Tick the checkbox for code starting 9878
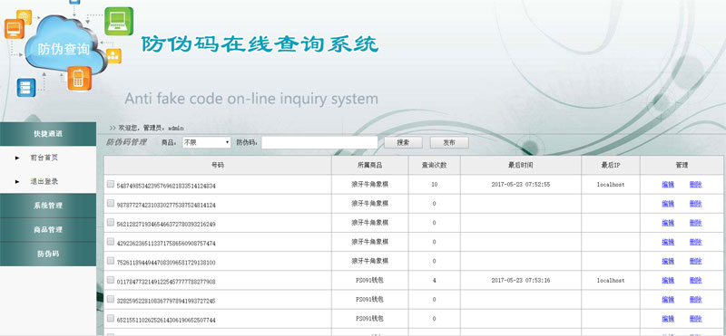 click(111, 203)
